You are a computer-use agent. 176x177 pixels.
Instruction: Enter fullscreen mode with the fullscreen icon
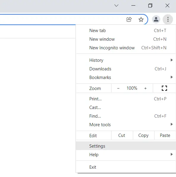164,88
